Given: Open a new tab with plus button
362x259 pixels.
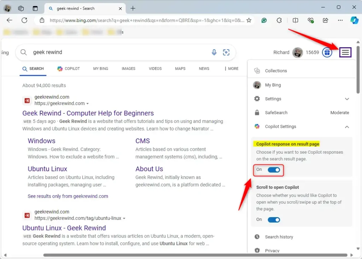Looking at the screenshot, I should coord(133,8).
